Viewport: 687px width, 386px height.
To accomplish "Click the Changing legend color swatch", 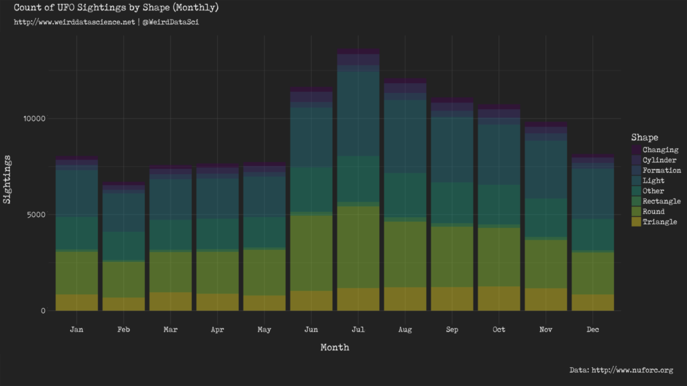I will tap(636, 149).
